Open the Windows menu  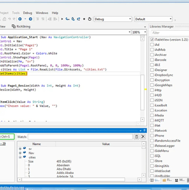click(x=42, y=13)
